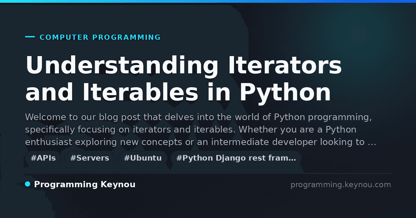Image resolution: width=416 pixels, height=218 pixels.
Task: Select the #Python Django rest fram… tag
Action: (x=236, y=158)
